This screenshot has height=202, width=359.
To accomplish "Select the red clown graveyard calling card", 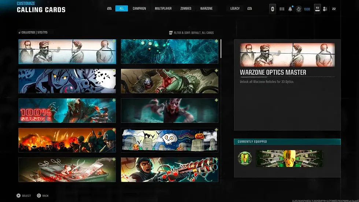I will 169,111.
